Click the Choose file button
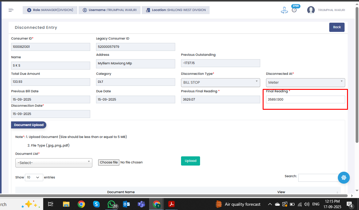 click(x=109, y=162)
